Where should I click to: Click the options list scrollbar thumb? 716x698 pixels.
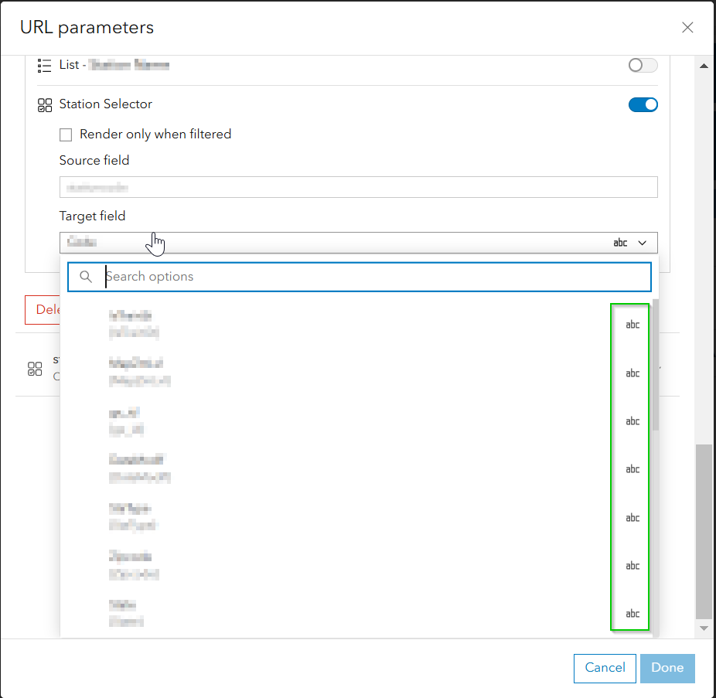(656, 363)
